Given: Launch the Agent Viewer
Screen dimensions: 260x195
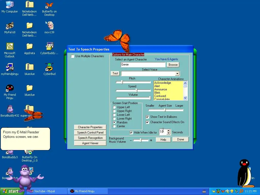Looking at the screenshot, I should pos(90,143).
